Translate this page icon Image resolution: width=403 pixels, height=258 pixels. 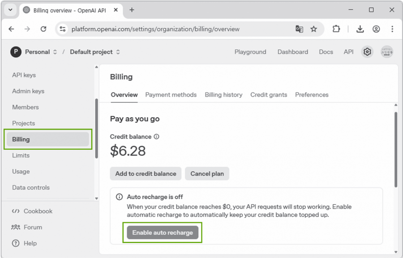pos(299,29)
